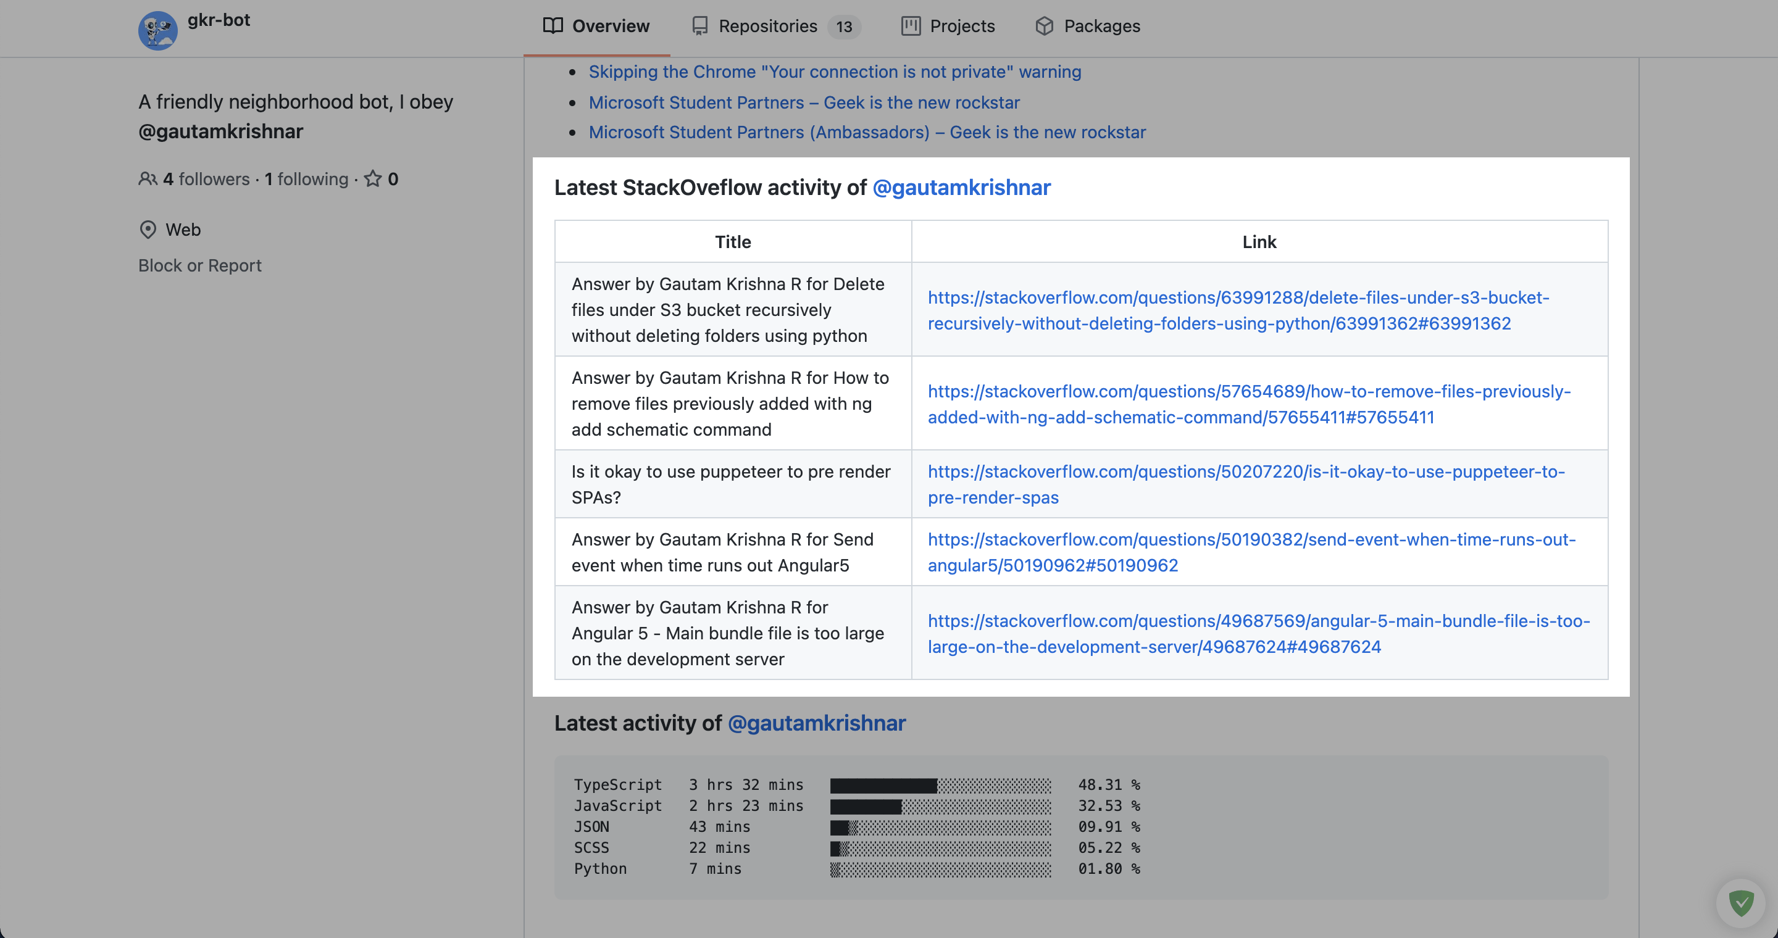The width and height of the screenshot is (1778, 938).
Task: Open the Packages tab
Action: point(1088,26)
